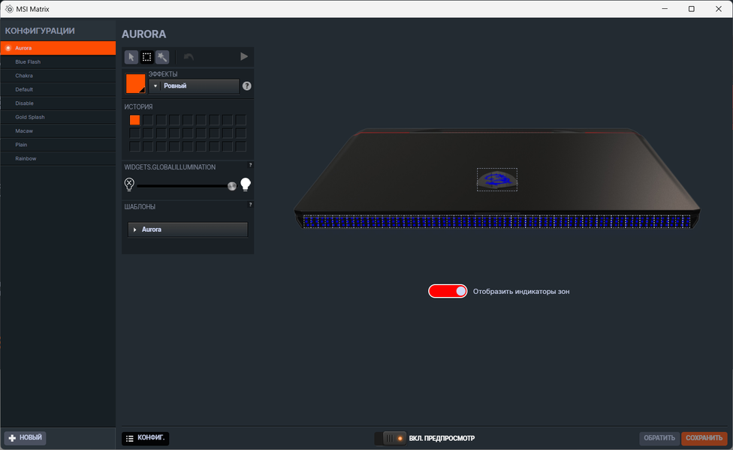The image size is (733, 450).
Task: Select the Plain configuration
Action: point(58,145)
